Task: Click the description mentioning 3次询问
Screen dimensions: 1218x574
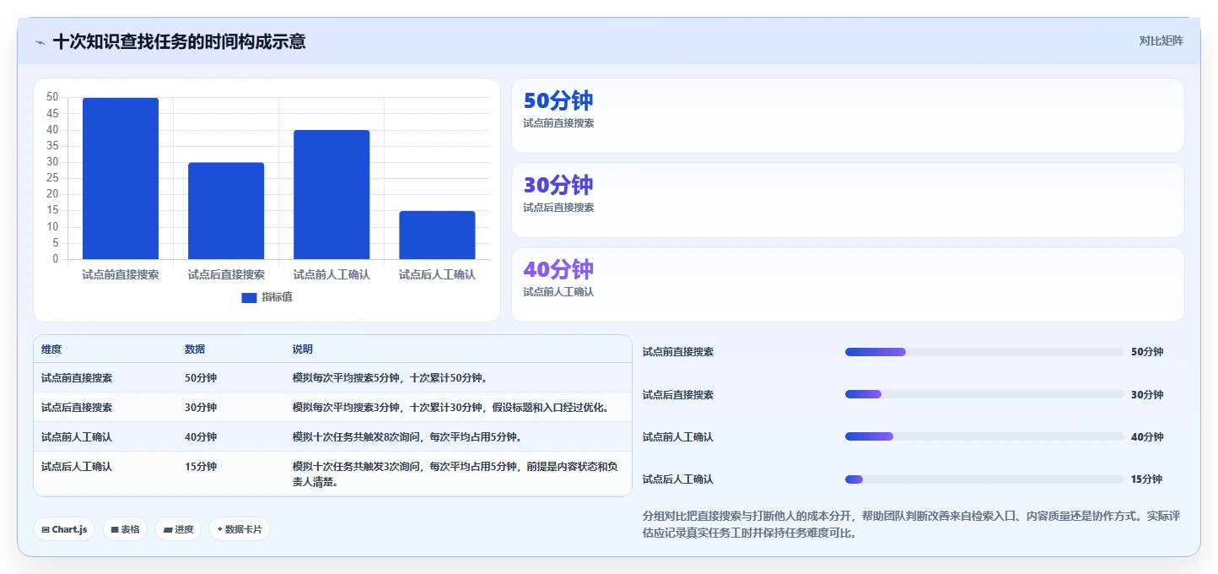Action: point(455,474)
